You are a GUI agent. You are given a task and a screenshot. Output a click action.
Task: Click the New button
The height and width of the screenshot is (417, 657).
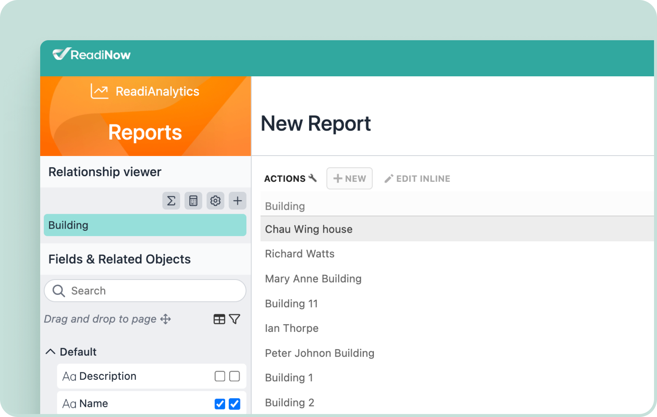pos(349,179)
